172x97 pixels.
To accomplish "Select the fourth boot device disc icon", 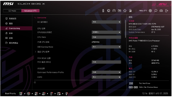I will click(44, 94).
